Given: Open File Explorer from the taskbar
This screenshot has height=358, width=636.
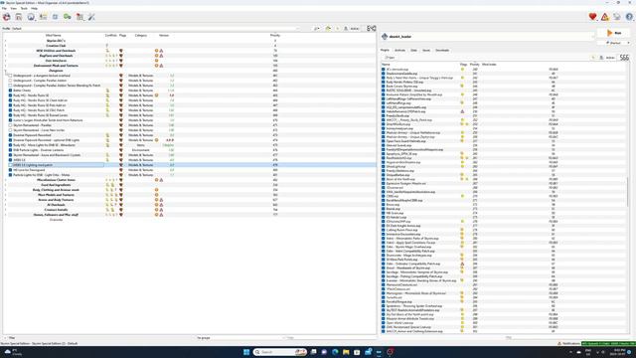Looking at the screenshot, I should [346, 352].
